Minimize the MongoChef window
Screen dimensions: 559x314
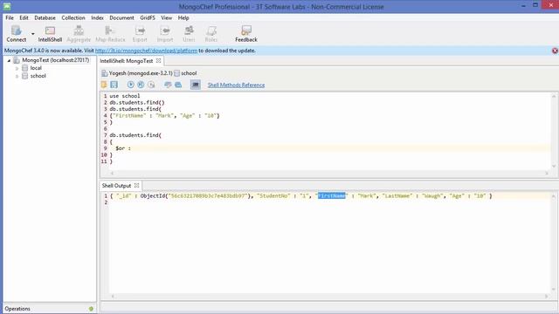tap(523, 6)
